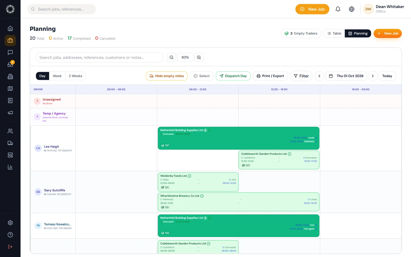Click the zoom out magnifier icon
Image resolution: width=411 pixels, height=257 pixels.
point(172,57)
